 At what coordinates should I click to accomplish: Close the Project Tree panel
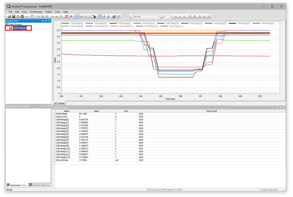(x=49, y=21)
